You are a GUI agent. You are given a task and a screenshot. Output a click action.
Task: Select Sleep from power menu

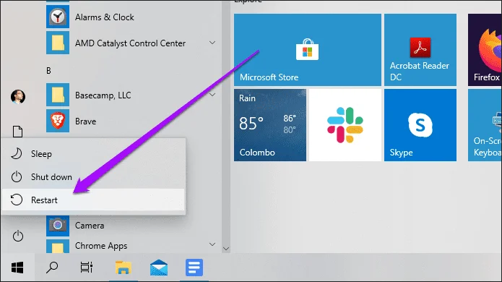click(93, 154)
